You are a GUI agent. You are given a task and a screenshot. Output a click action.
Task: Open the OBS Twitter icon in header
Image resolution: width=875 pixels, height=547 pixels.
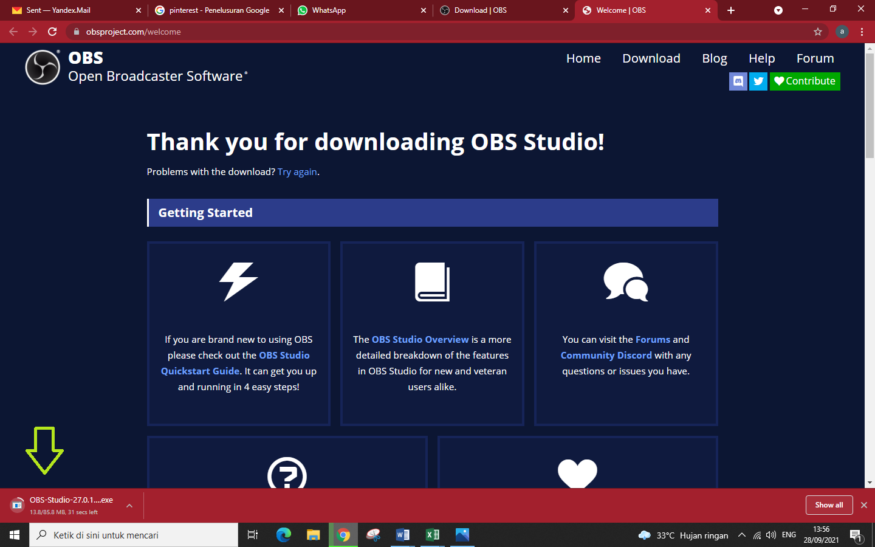point(758,81)
